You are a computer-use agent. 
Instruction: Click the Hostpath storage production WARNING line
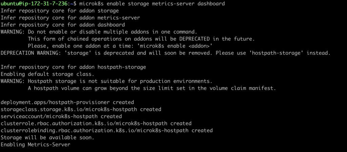(106, 81)
